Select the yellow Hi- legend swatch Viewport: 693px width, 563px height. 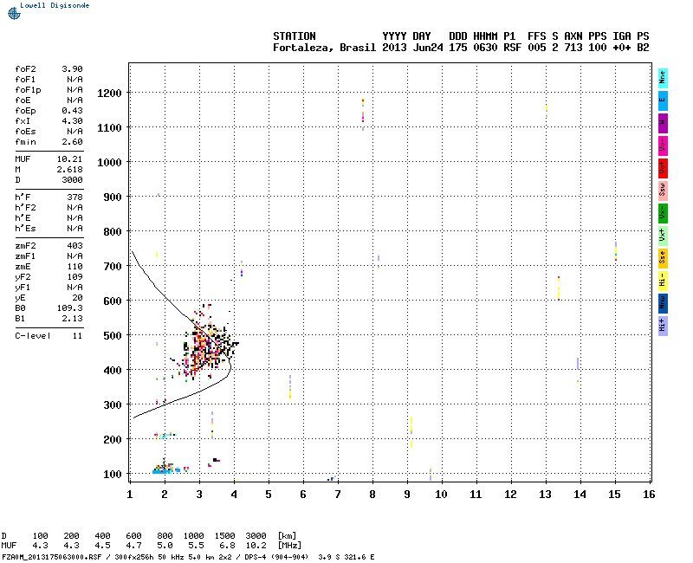(x=663, y=281)
